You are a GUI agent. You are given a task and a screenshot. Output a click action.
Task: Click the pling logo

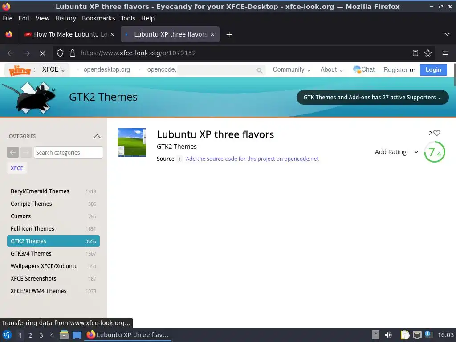pyautogui.click(x=20, y=70)
